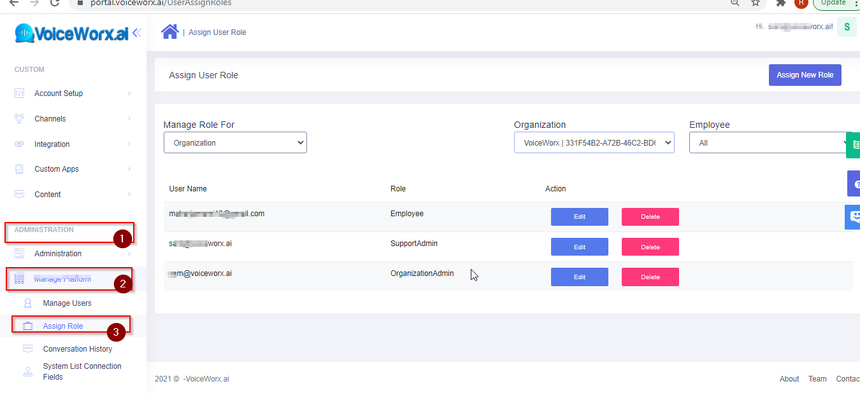860x393 pixels.
Task: Open System List Connection Fields item
Action: click(x=82, y=371)
